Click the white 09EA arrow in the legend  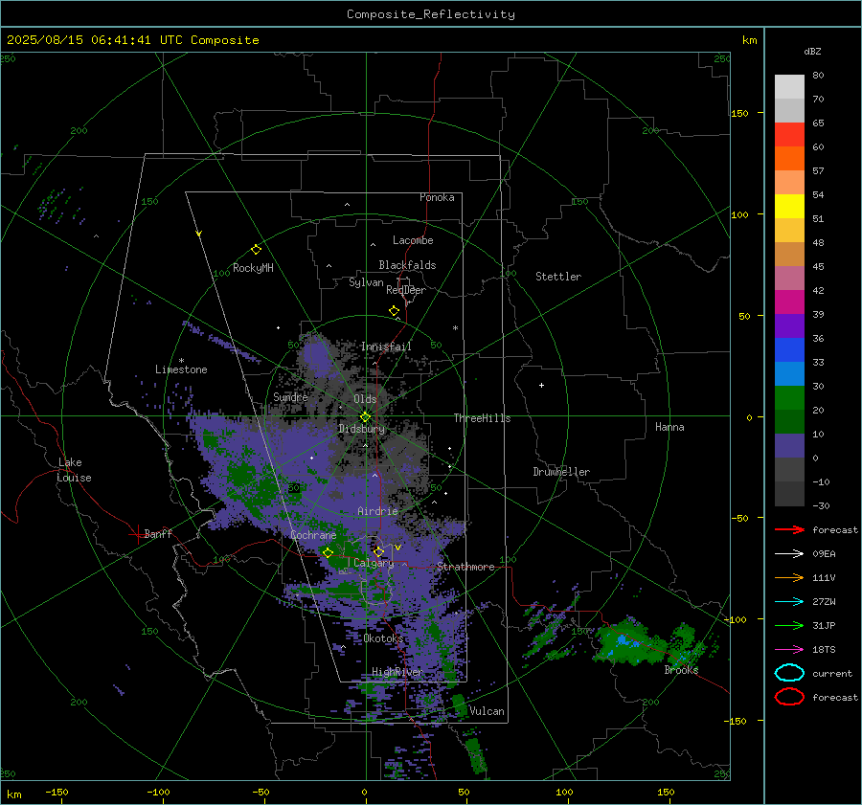[789, 554]
